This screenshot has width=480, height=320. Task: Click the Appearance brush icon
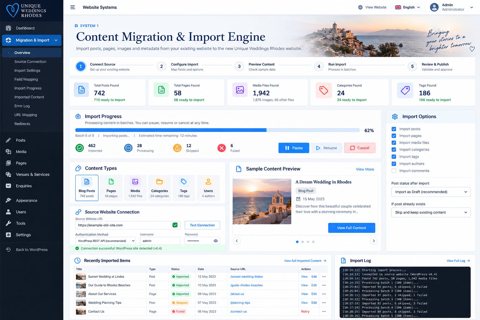[8, 200]
